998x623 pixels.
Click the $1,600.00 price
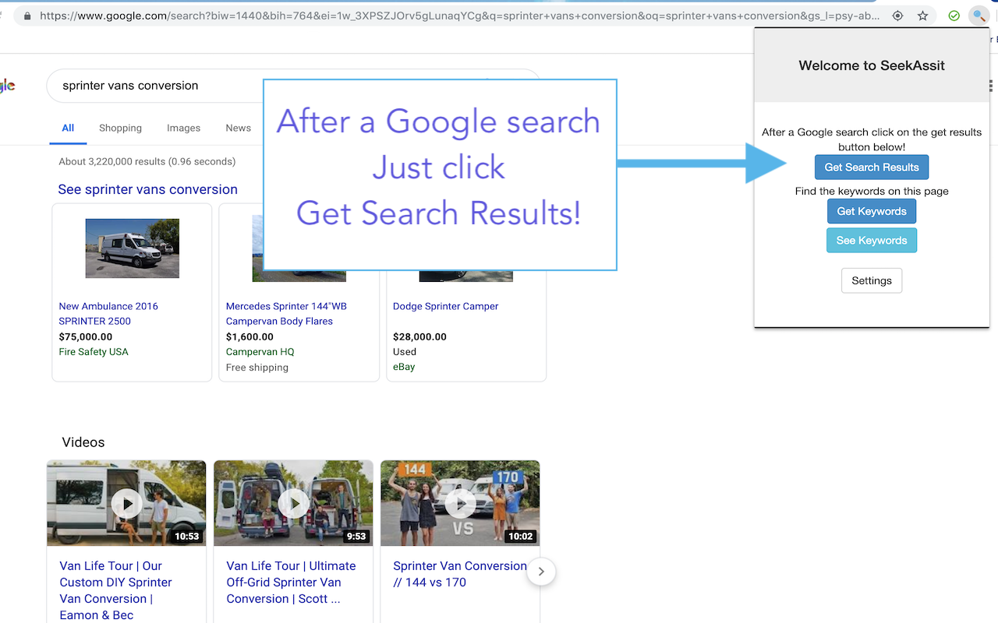[249, 337]
